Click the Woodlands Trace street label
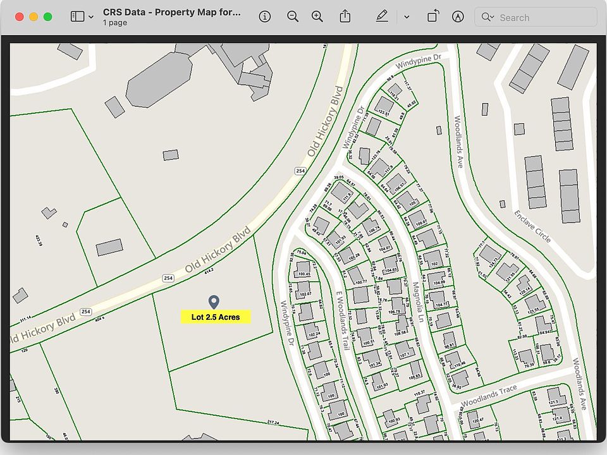Viewport: 607px width, 455px height. coord(488,395)
